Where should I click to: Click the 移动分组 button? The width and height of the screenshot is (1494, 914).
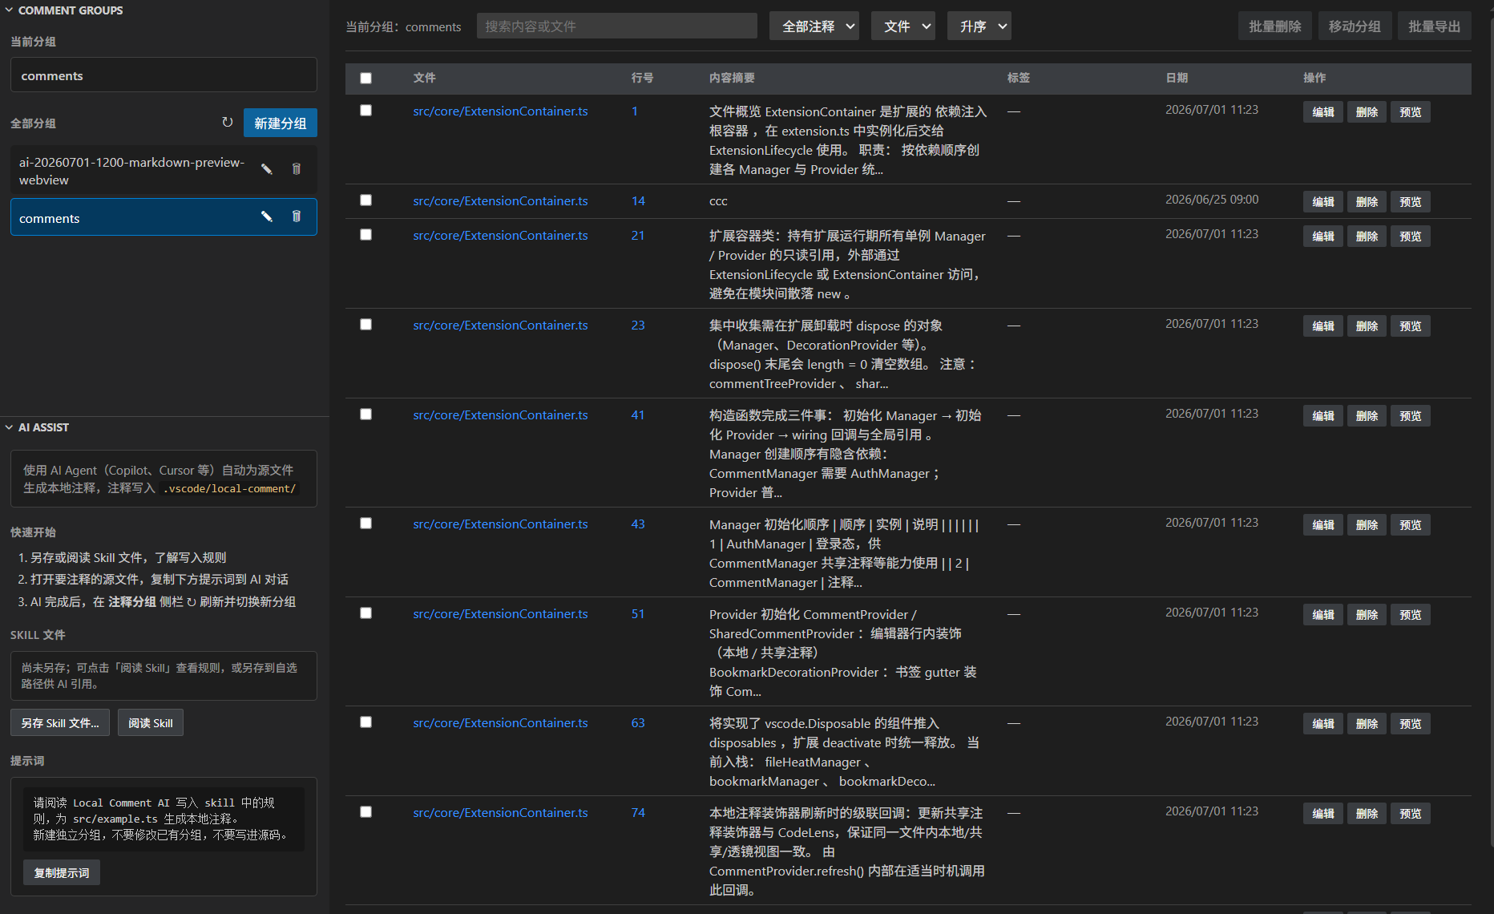(1355, 26)
